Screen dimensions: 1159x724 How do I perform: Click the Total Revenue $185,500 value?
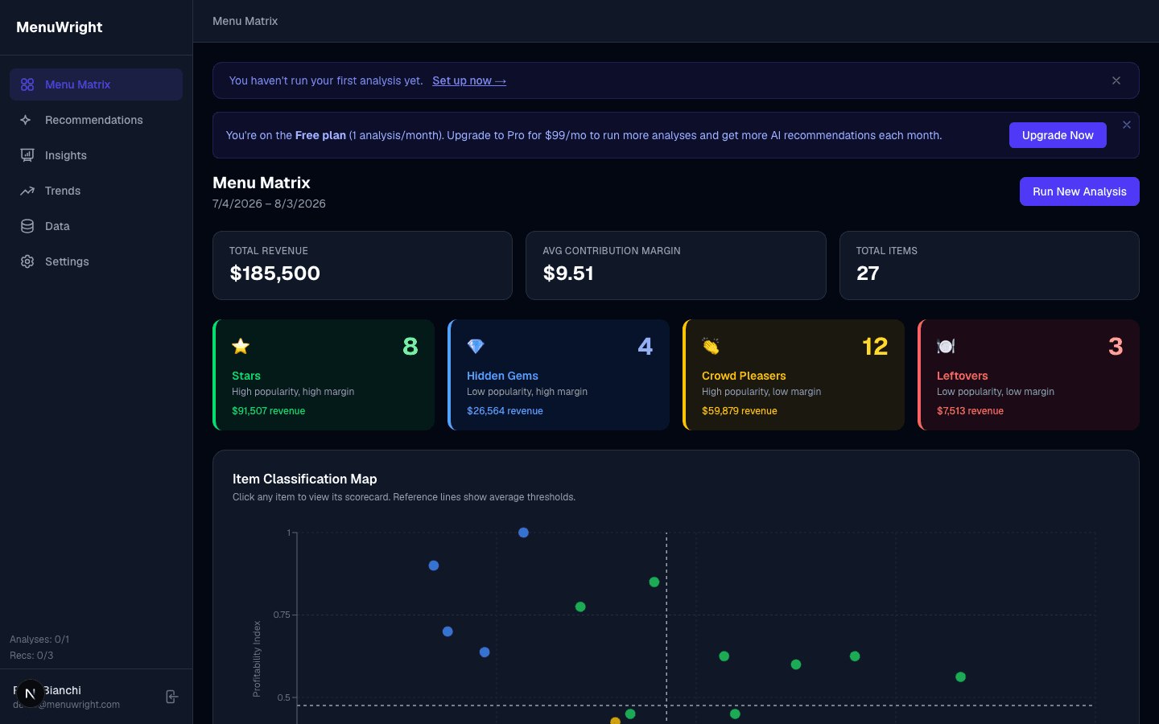click(275, 274)
